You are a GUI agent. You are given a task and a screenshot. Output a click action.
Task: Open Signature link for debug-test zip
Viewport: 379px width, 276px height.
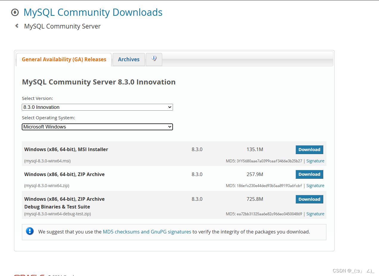point(315,214)
